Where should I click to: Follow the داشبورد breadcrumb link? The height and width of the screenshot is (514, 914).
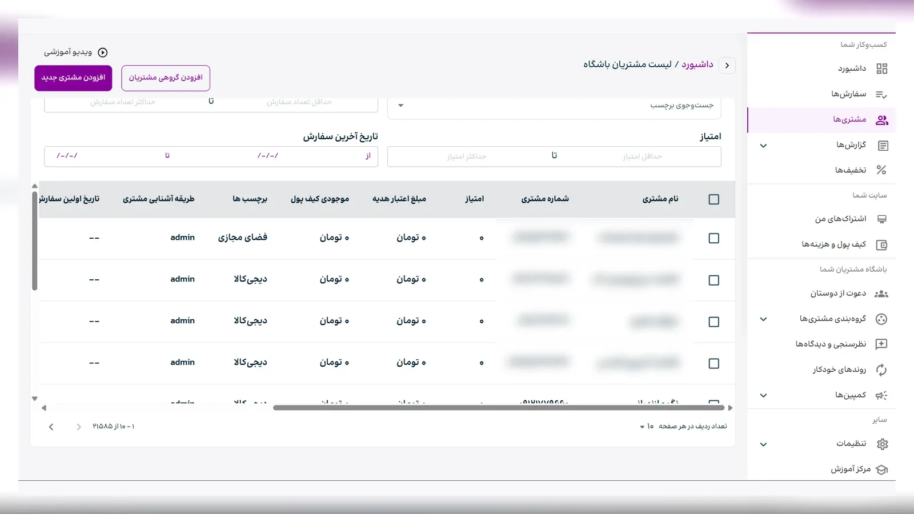click(x=697, y=65)
